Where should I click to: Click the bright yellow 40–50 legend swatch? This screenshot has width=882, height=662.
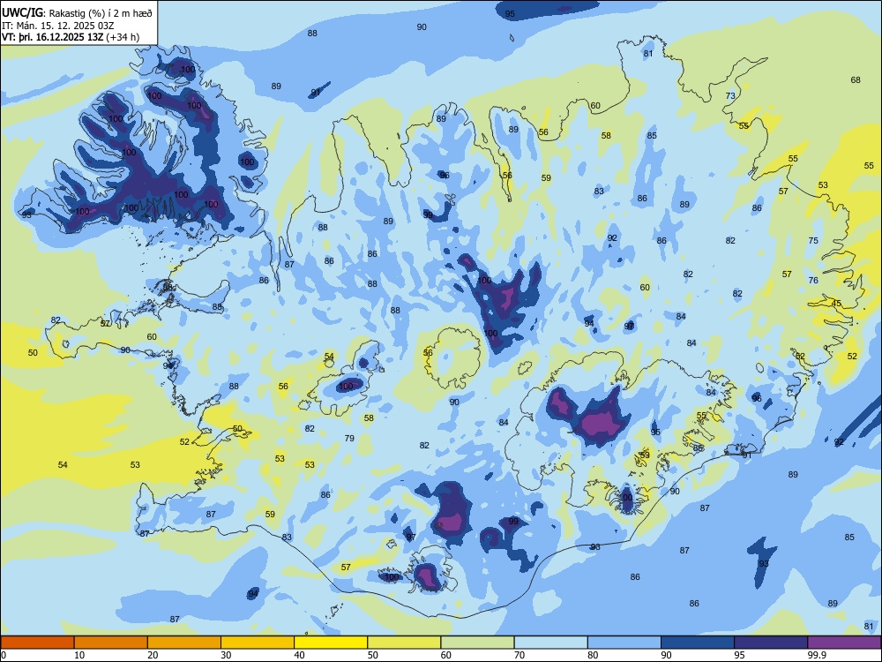(331, 643)
